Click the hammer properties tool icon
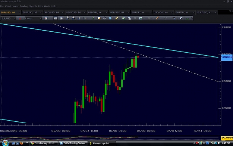The width and height of the screenshot is (233, 146). point(174,18)
